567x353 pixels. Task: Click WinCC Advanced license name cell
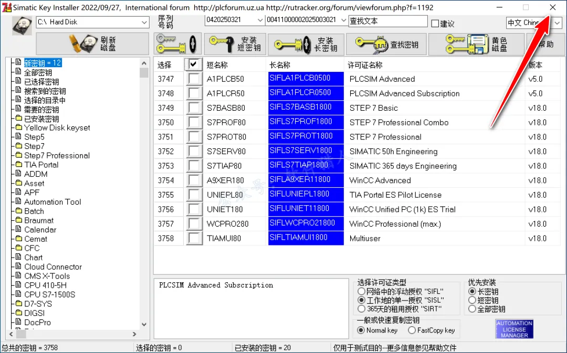pyautogui.click(x=380, y=180)
